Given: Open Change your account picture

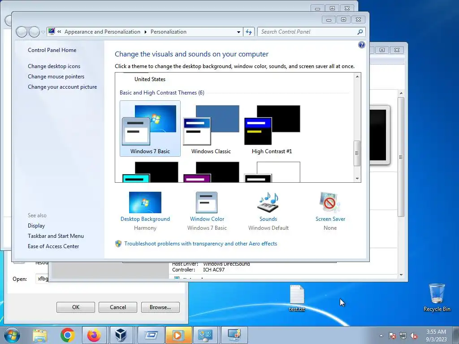Looking at the screenshot, I should (x=62, y=87).
